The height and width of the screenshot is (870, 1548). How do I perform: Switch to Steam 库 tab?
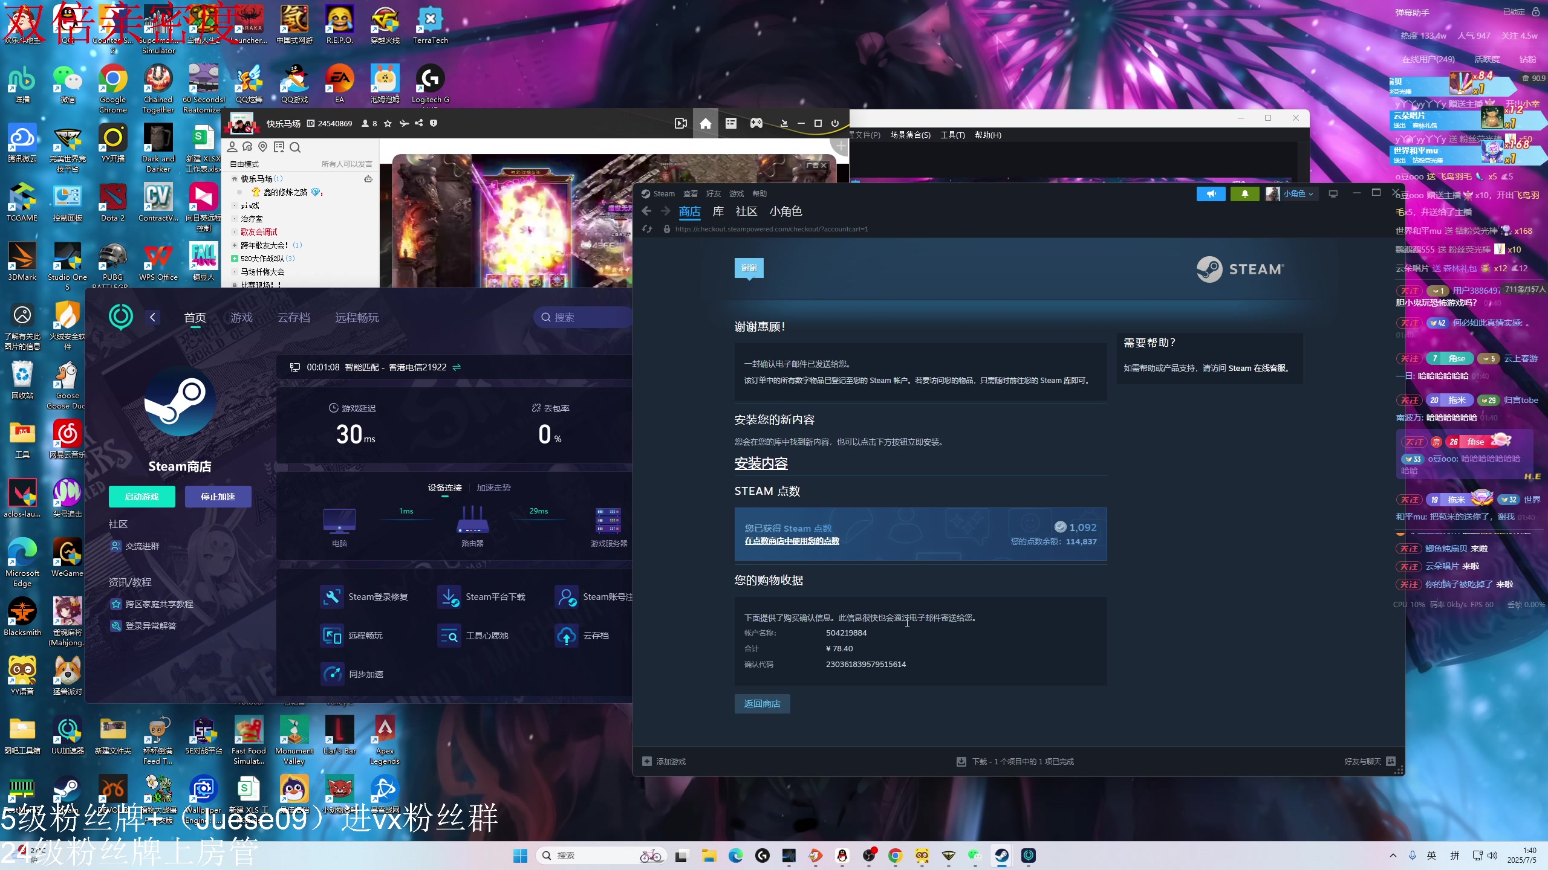[718, 211]
